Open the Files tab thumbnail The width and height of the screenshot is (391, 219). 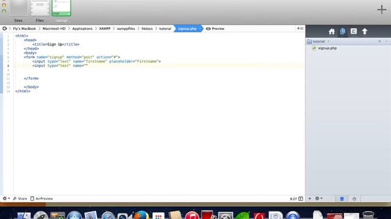pos(40,8)
